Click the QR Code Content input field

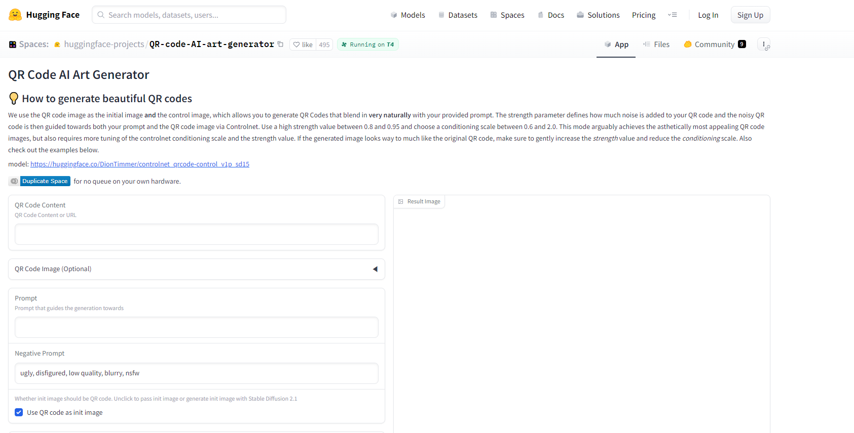197,234
